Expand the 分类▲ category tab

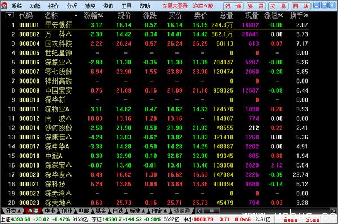13,211
